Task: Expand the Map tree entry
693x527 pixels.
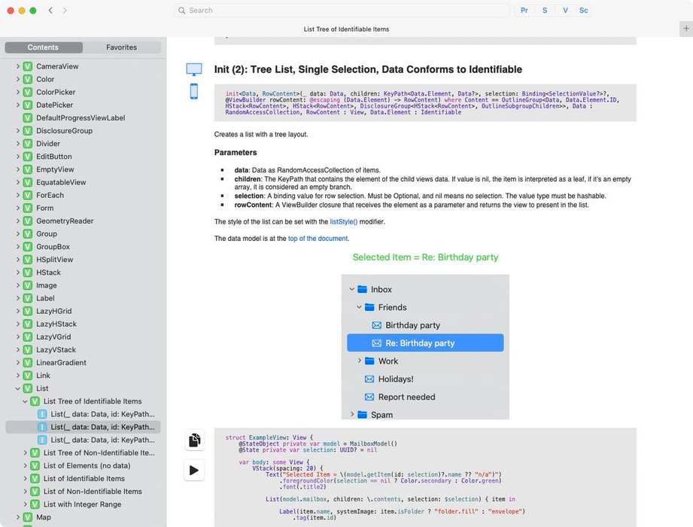Action: [x=17, y=517]
